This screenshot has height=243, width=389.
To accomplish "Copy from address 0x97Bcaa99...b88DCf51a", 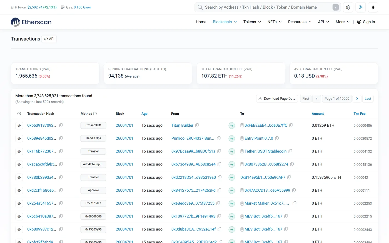I will 219,151.
